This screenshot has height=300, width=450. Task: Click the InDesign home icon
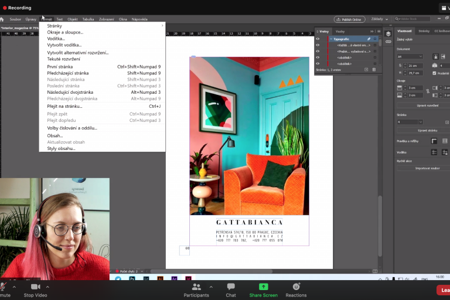3,19
